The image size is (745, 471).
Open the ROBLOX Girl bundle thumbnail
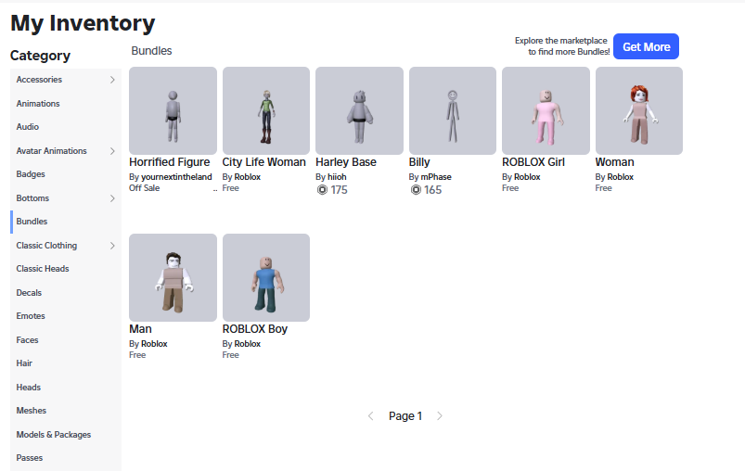click(x=546, y=110)
